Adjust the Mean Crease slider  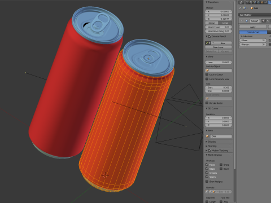click(x=218, y=27)
